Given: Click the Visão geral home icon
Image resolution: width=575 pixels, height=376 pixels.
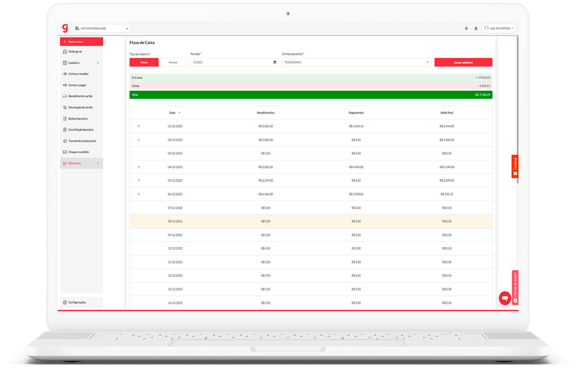Looking at the screenshot, I should point(65,52).
